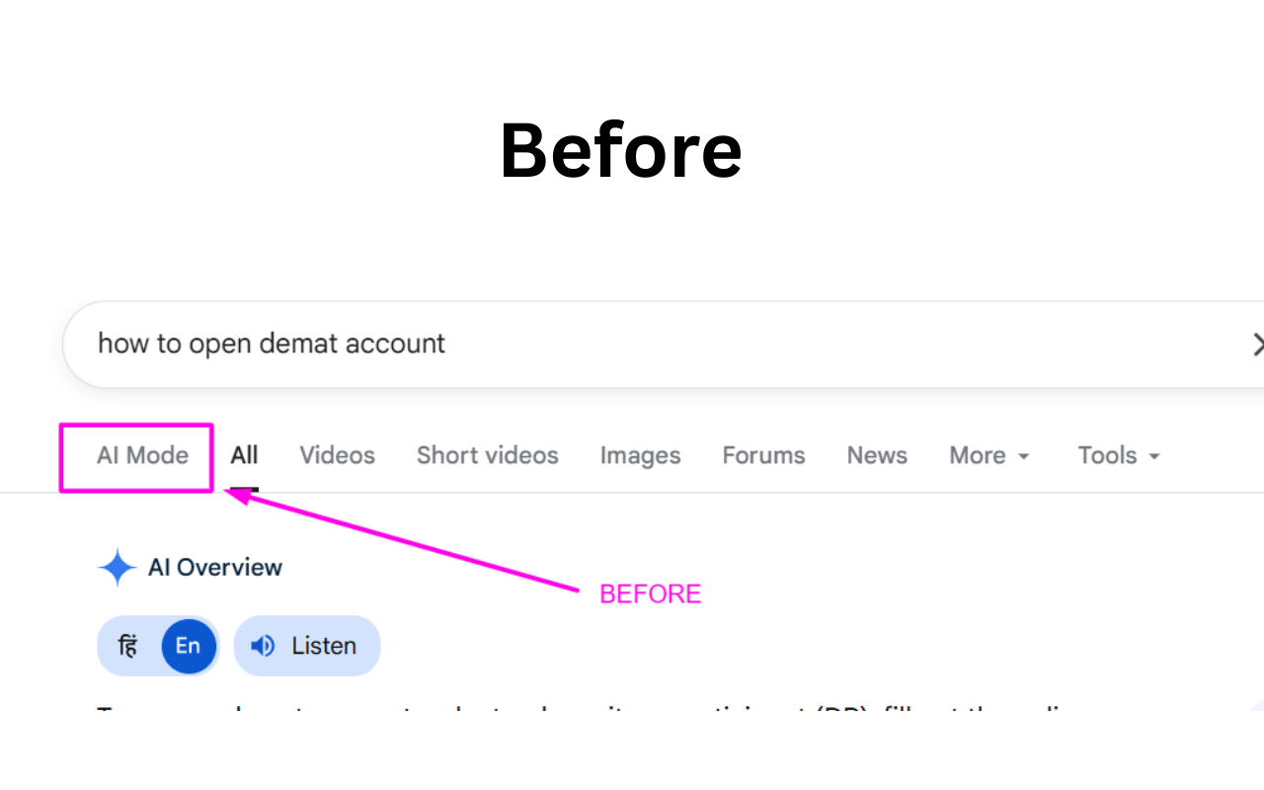Expand the More options dropdown
1264x790 pixels.
click(x=988, y=455)
